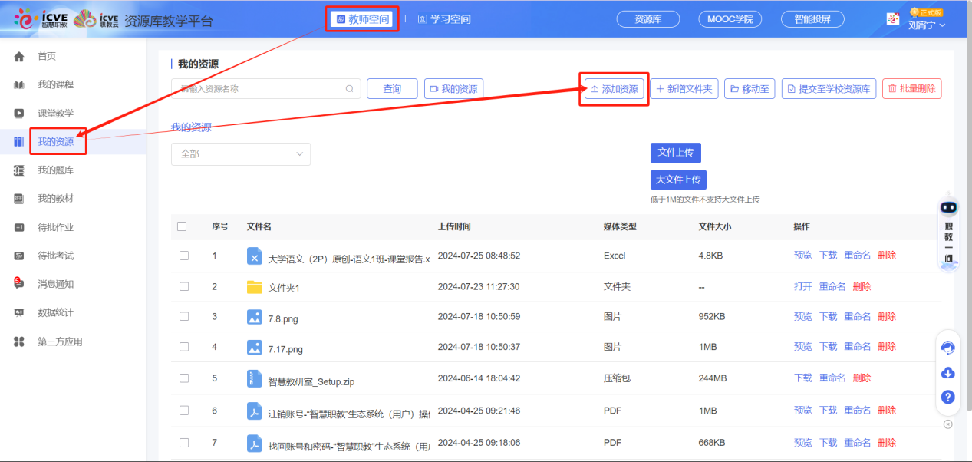
Task: Click the blue question mark help icon
Action: coord(947,398)
